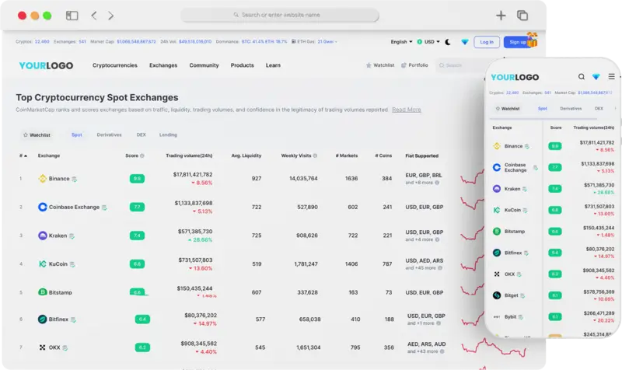Open Watchlist link in the header
Screen dimensions: 622x370
[x=380, y=65]
